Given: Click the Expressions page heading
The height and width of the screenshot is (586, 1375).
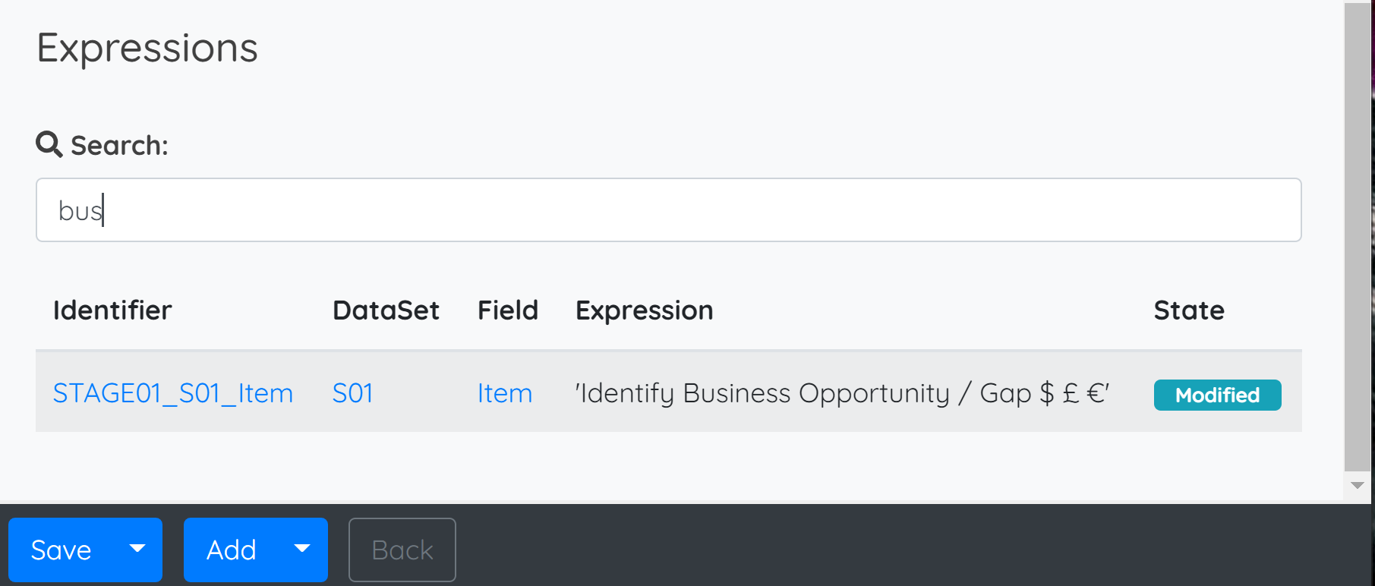Looking at the screenshot, I should coord(147,48).
